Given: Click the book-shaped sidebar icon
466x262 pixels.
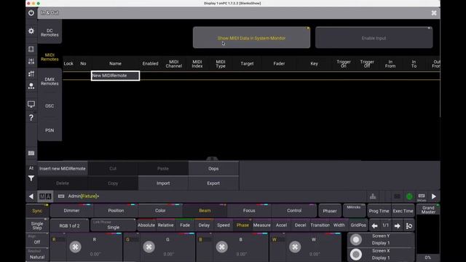Looking at the screenshot, I should 31,49.
